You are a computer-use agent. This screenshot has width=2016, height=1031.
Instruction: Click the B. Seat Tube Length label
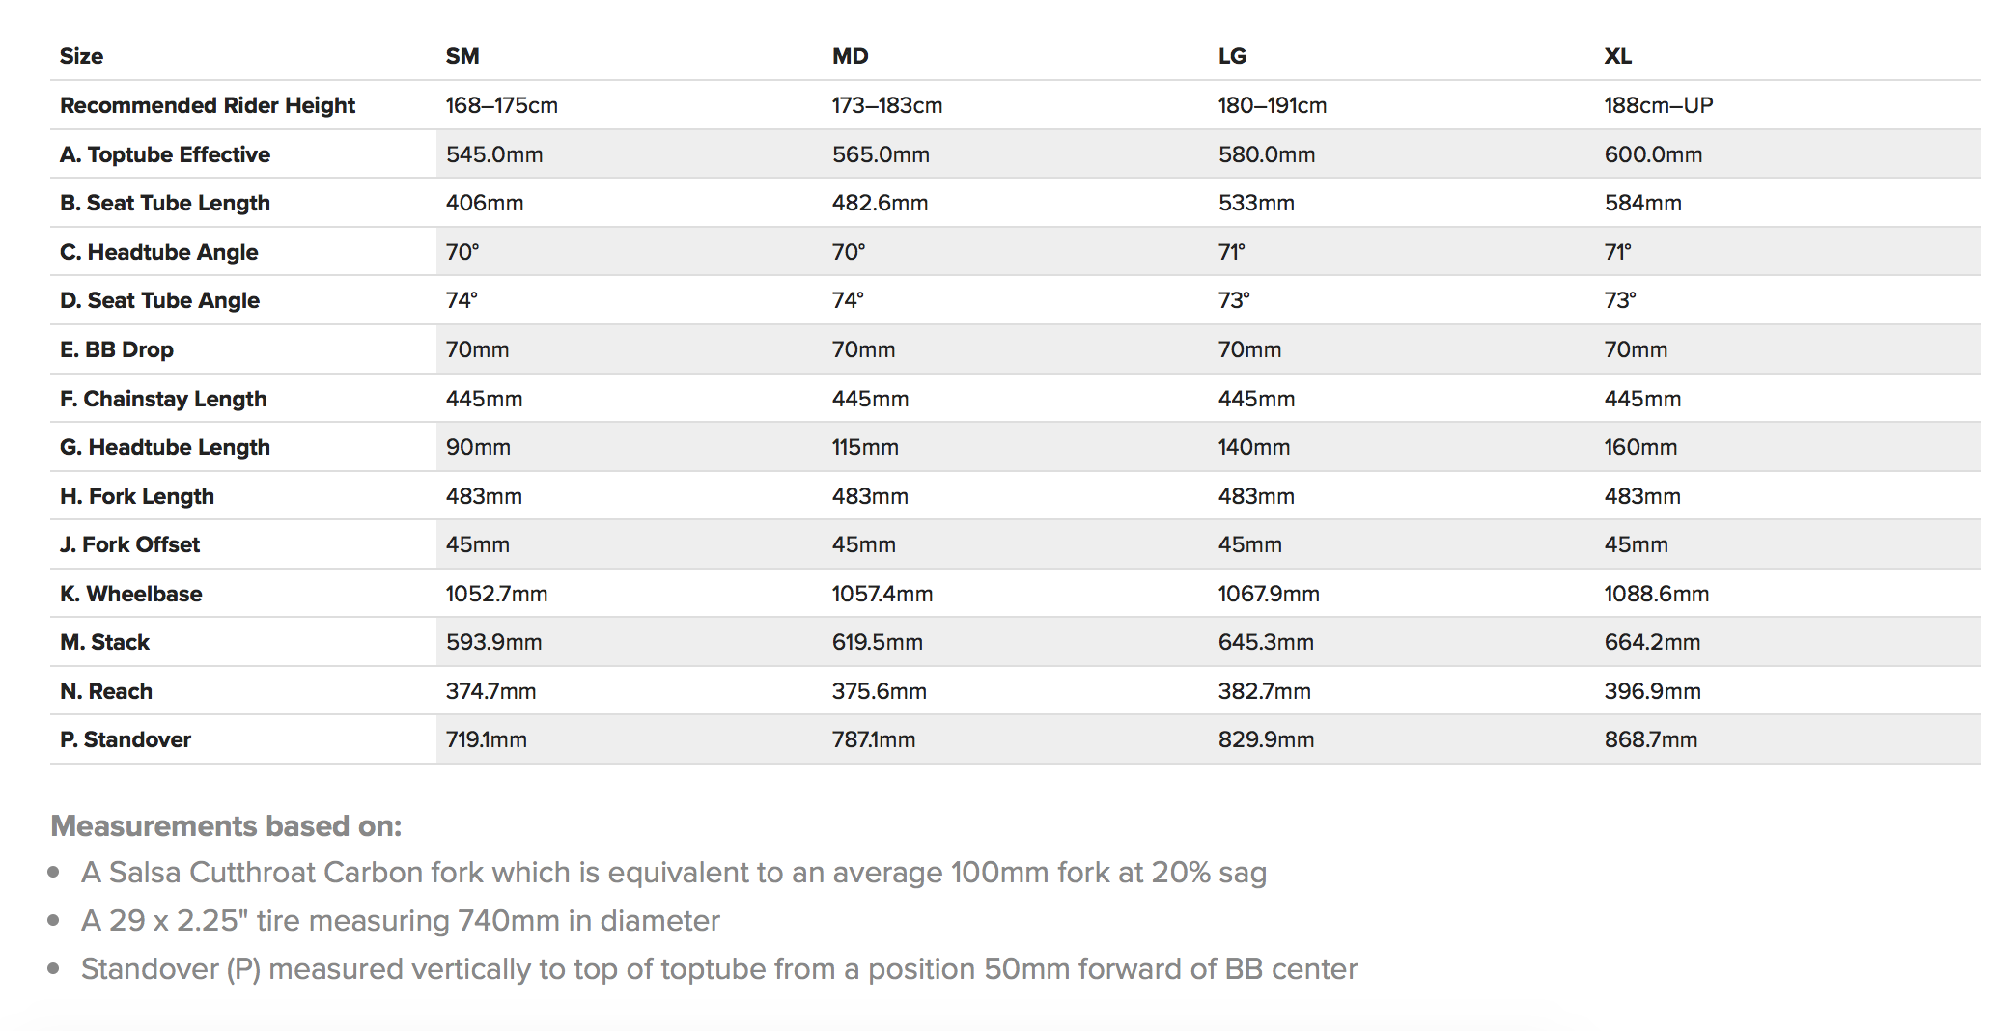point(165,203)
